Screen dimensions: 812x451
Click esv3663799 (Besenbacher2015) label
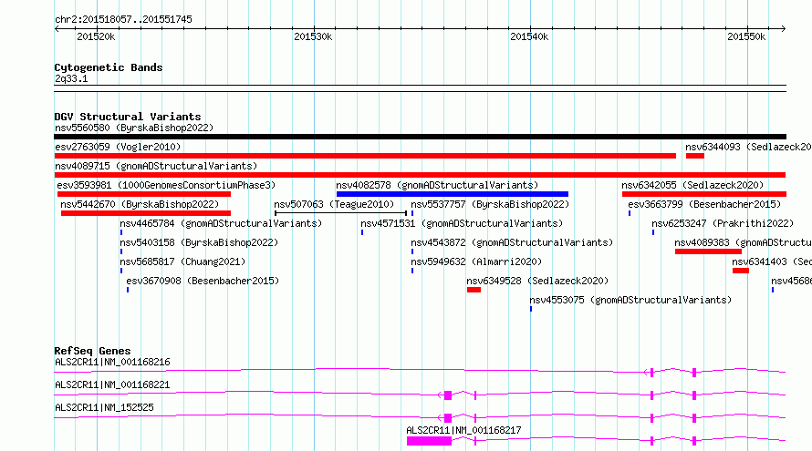(704, 204)
